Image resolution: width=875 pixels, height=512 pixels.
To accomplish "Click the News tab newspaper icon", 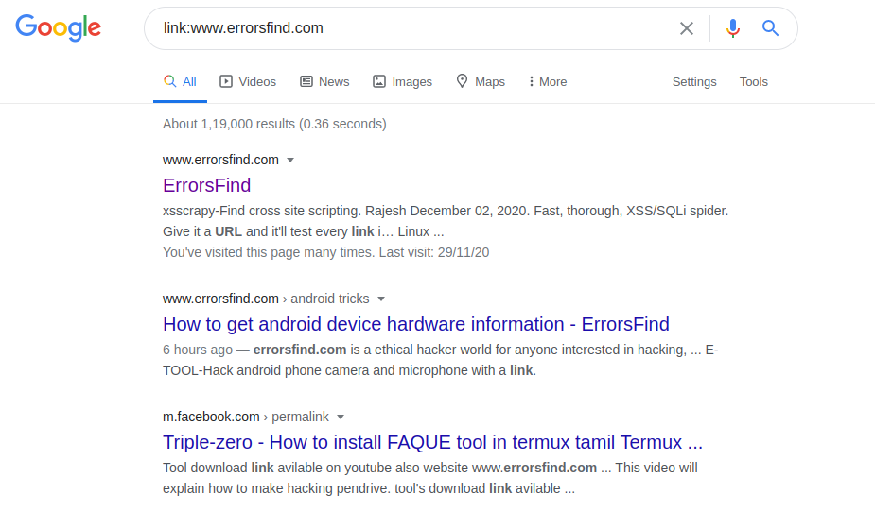I will coord(306,82).
